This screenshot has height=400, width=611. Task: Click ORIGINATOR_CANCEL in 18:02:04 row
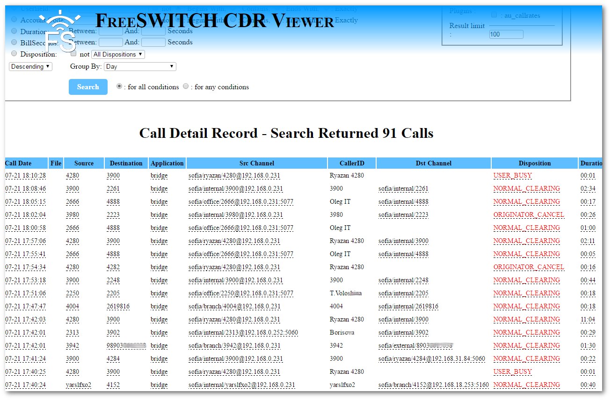coord(529,215)
